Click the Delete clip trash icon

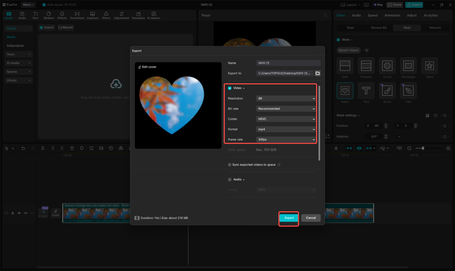tap(72, 148)
